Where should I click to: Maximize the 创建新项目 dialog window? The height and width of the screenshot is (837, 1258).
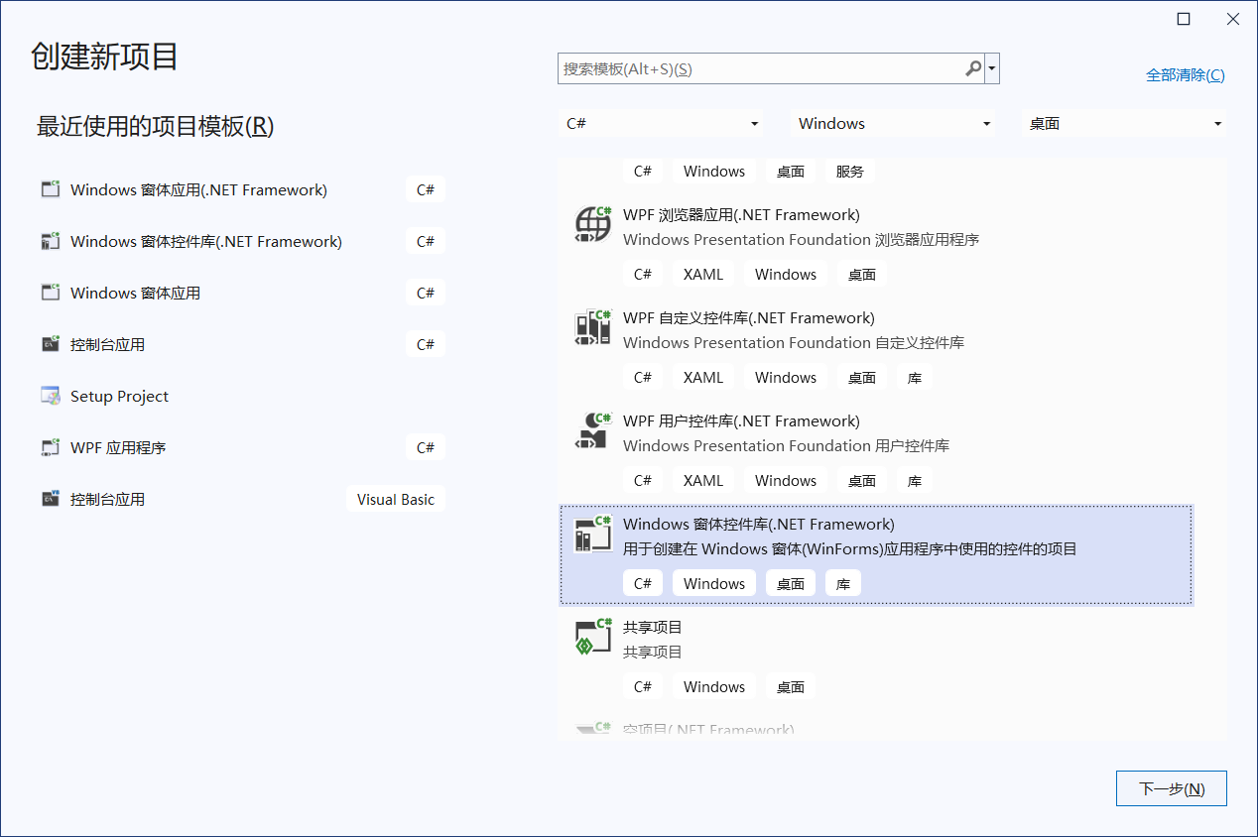(x=1184, y=19)
